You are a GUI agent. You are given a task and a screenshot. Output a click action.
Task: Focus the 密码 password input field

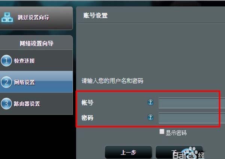[192, 118]
